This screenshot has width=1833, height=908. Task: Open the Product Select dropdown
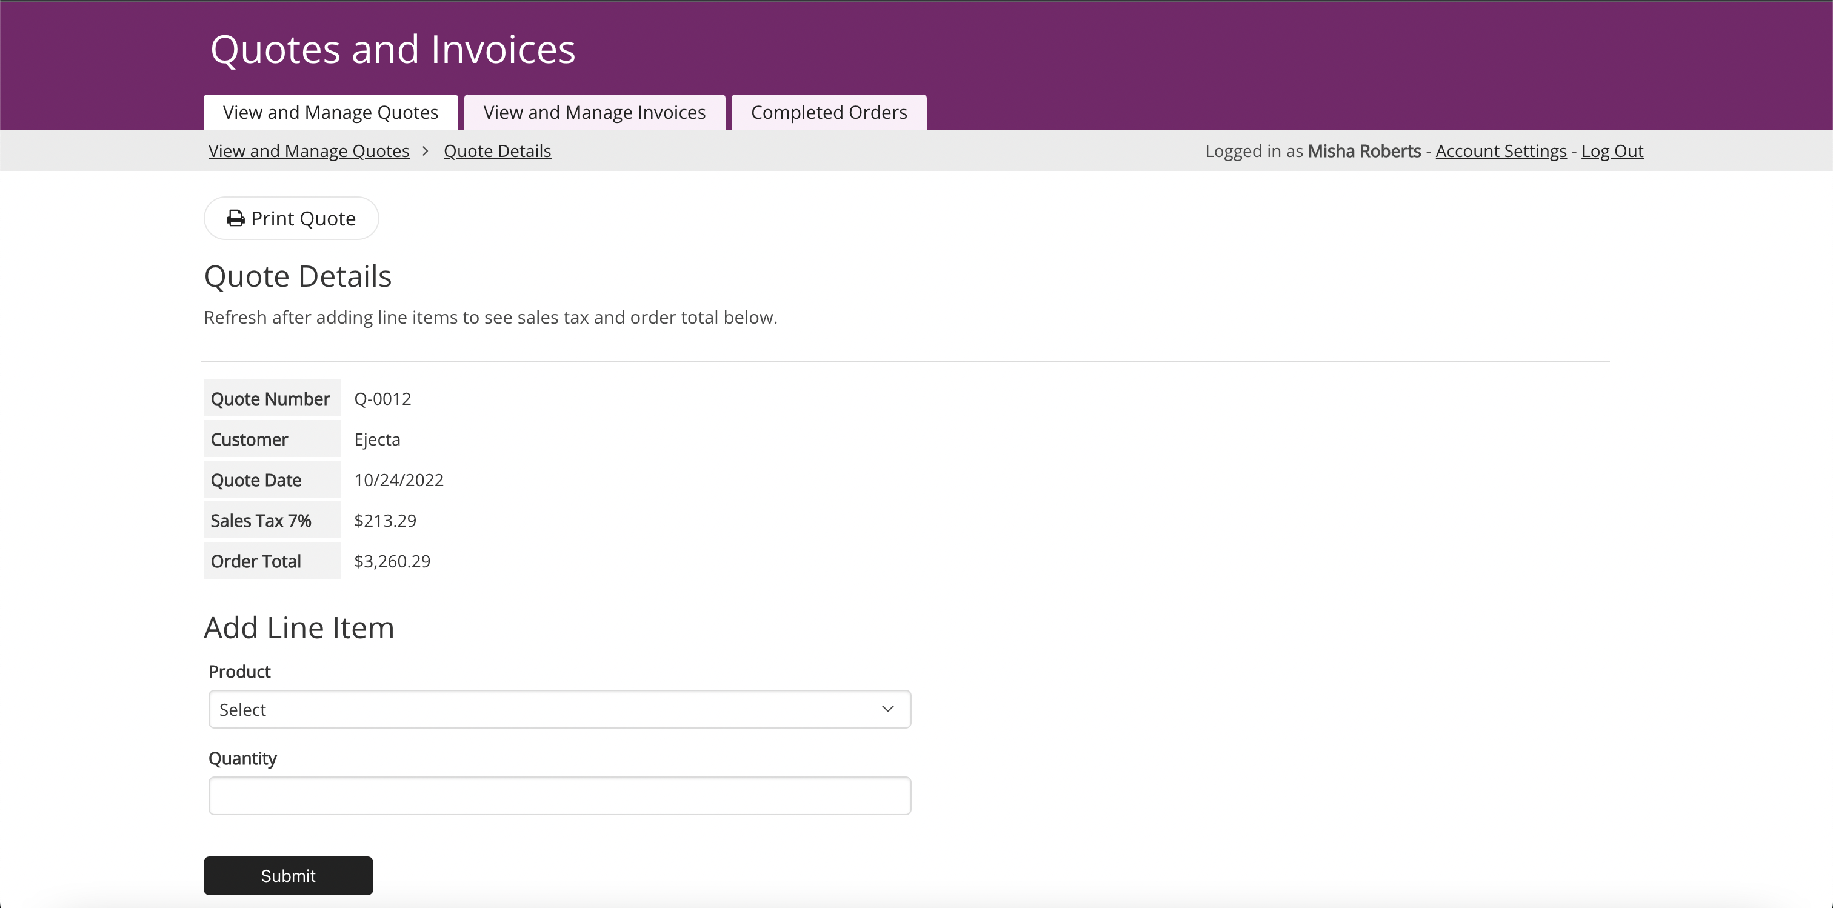pos(559,709)
